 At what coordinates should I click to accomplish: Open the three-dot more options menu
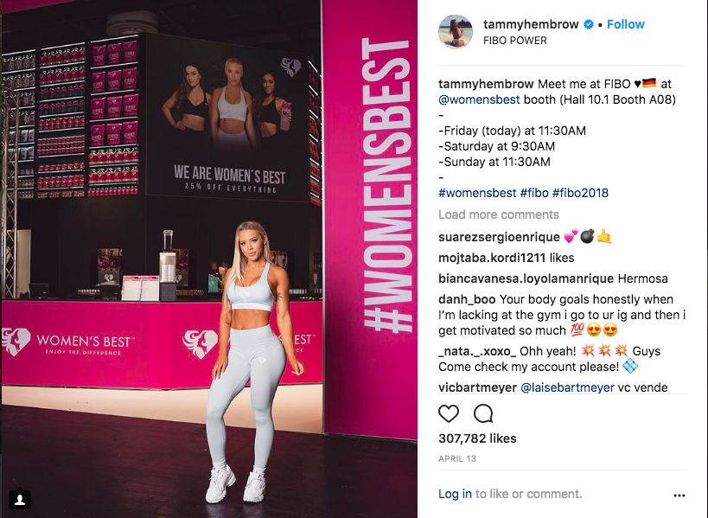[x=679, y=496]
